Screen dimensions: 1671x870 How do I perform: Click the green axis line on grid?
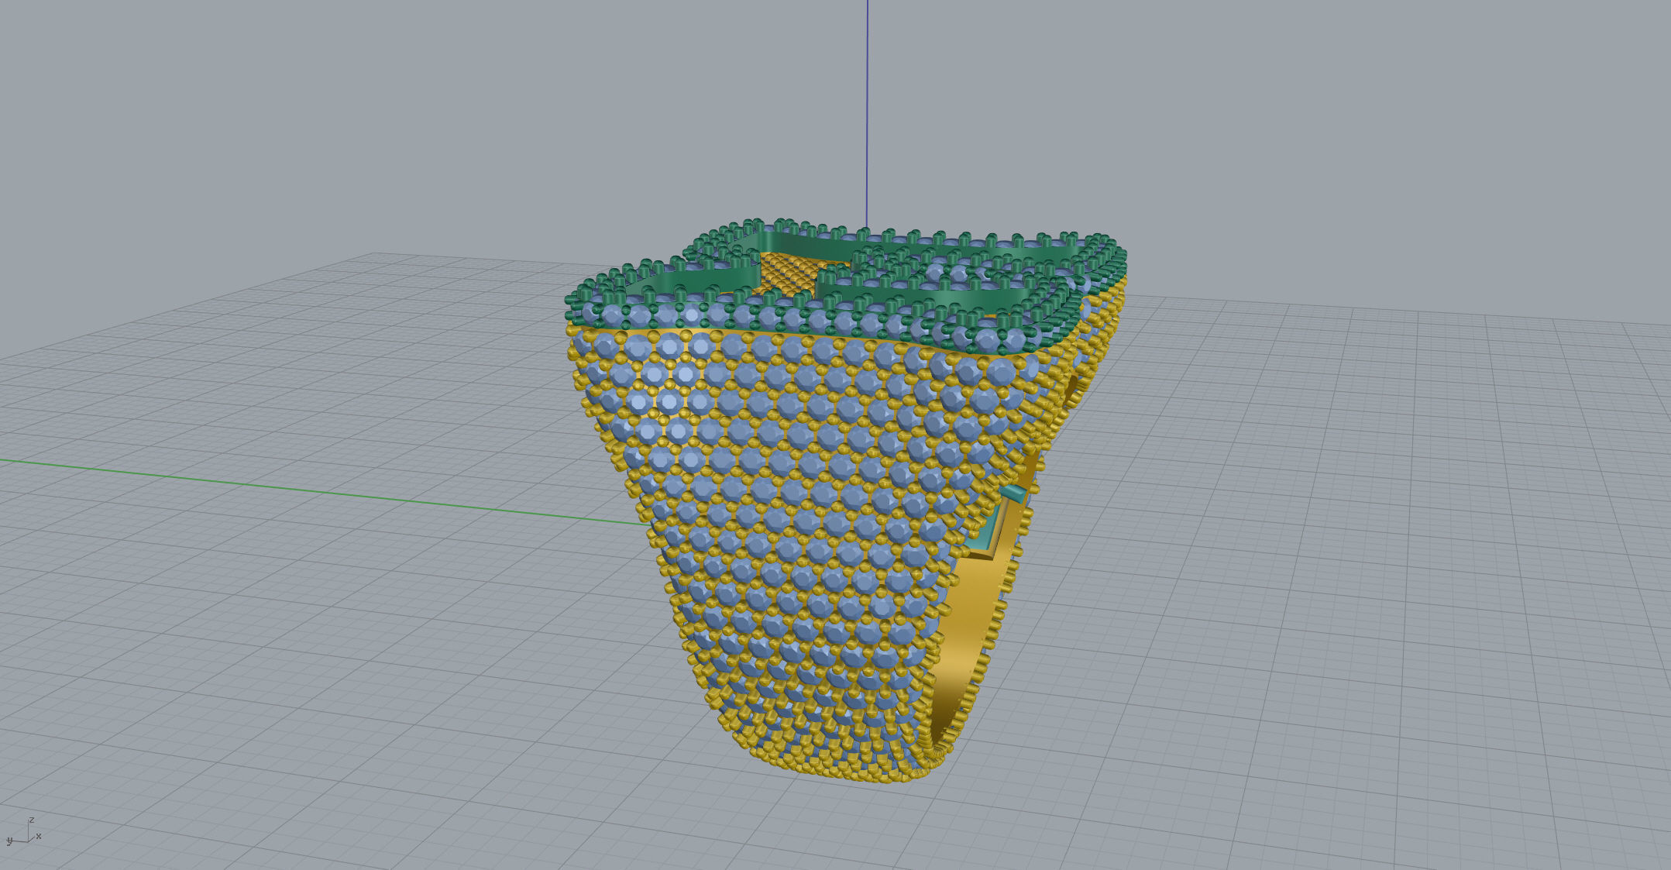click(x=325, y=493)
